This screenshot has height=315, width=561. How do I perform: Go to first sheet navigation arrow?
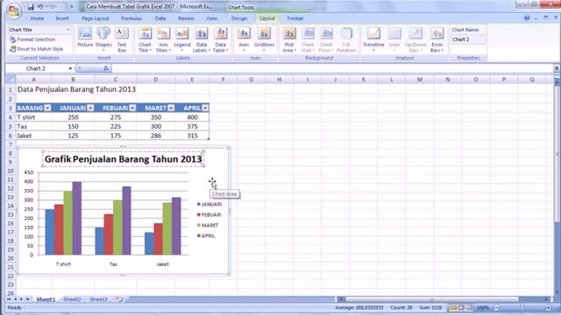[x=9, y=299]
